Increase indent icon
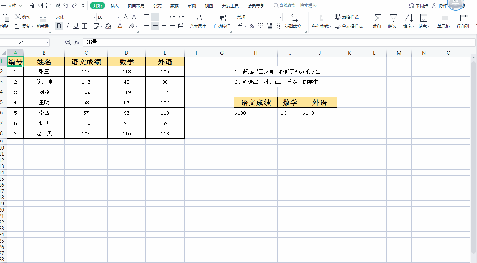The height and width of the screenshot is (263, 477). click(x=181, y=17)
